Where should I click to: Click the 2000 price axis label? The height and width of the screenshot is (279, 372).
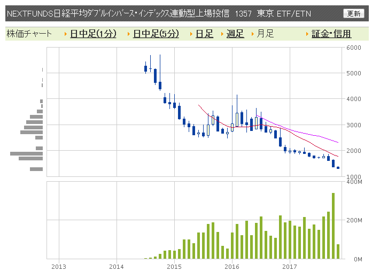pos(353,150)
